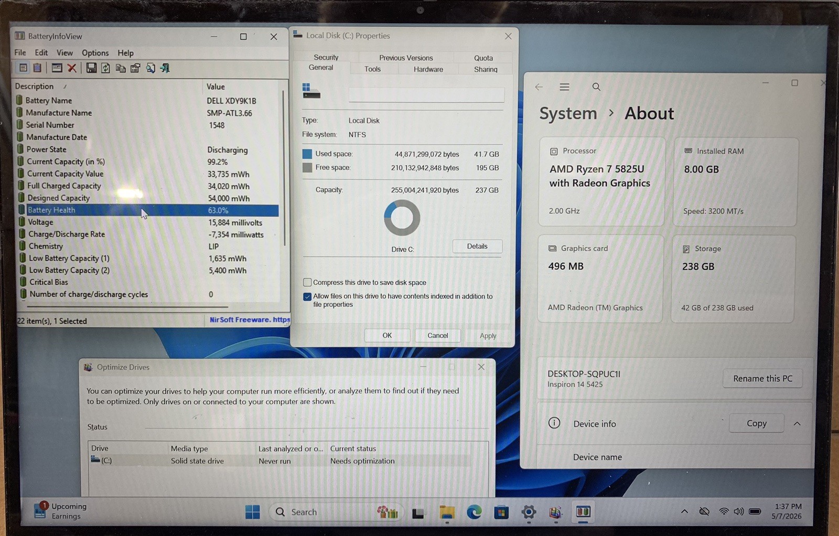This screenshot has width=839, height=536.
Task: Click the Exit door toolbar icon
Action: click(x=165, y=68)
